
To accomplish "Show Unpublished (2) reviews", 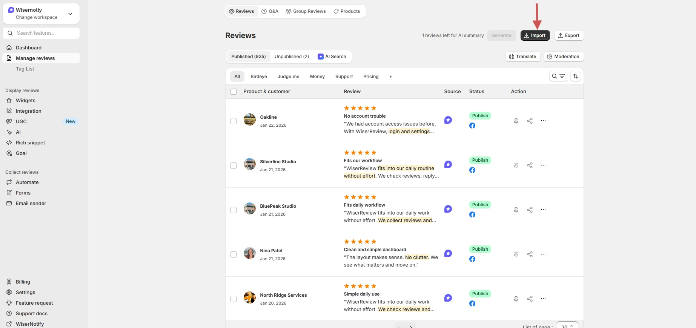I will pos(292,57).
